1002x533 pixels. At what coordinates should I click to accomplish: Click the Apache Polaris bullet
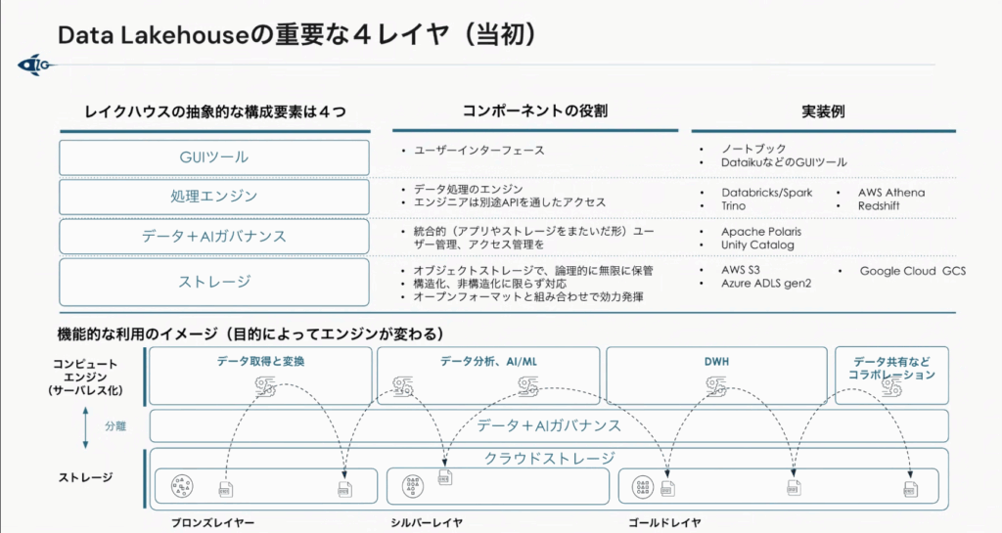click(761, 232)
